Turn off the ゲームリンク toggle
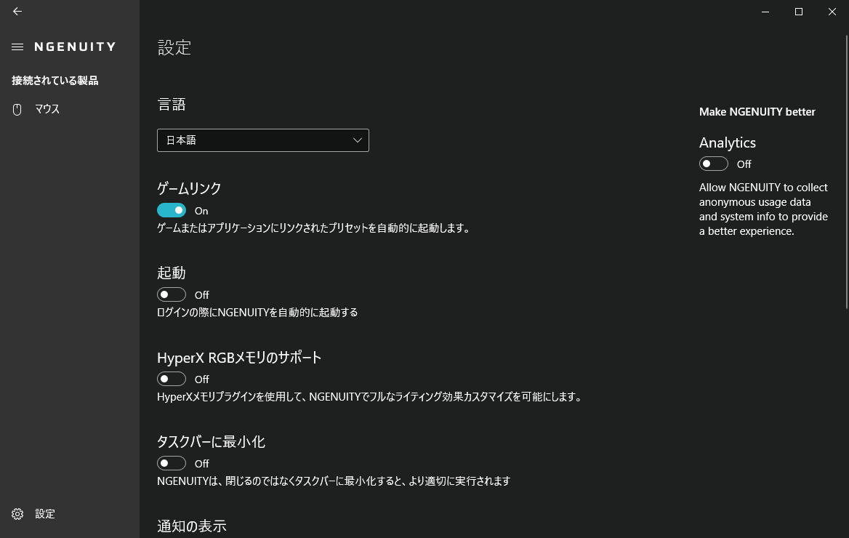The image size is (849, 538). [172, 210]
